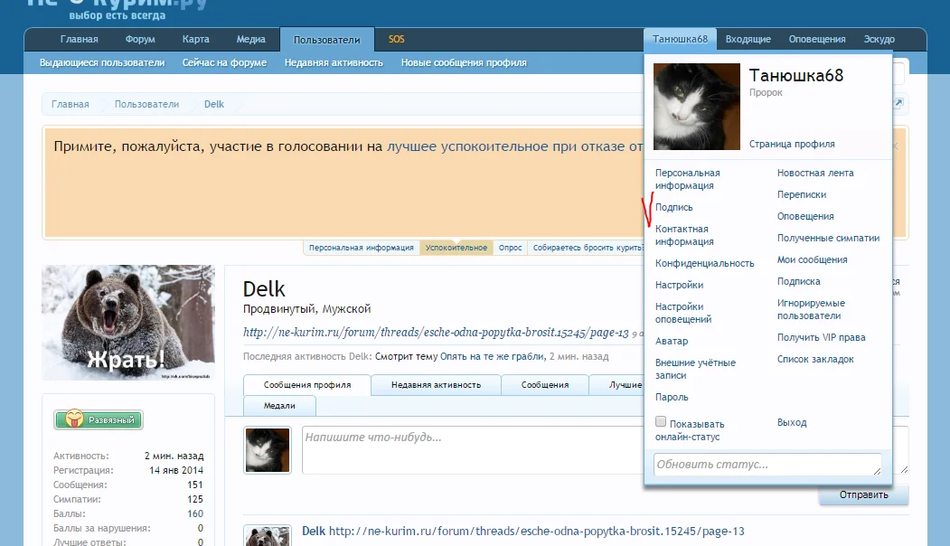
Task: Click Delk's bear avatar image
Action: click(x=127, y=323)
